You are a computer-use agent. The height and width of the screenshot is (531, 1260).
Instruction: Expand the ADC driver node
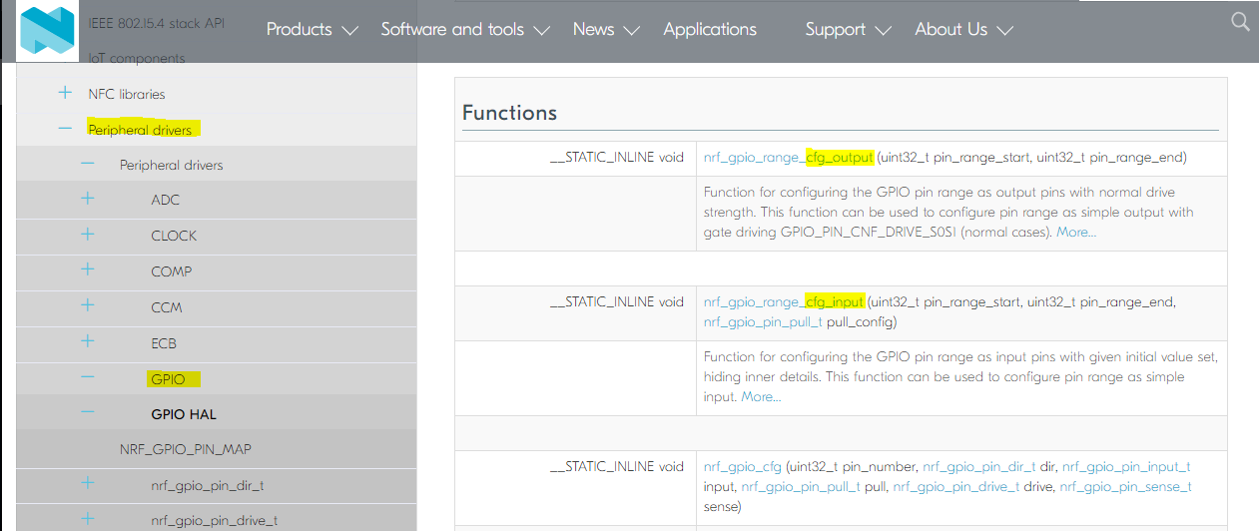(88, 199)
